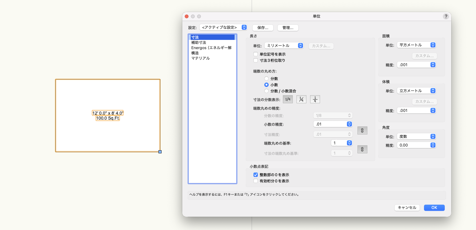This screenshot has height=230, width=476.
Task: Enable 単位記号を表示 checkbox
Action: 256,54
